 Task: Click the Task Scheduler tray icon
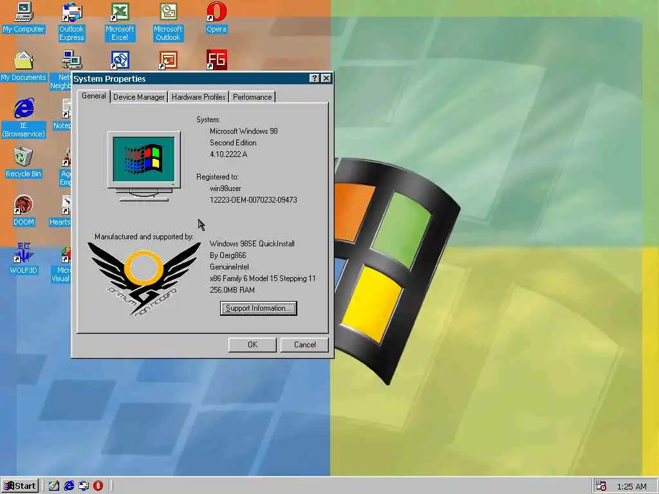click(x=601, y=486)
